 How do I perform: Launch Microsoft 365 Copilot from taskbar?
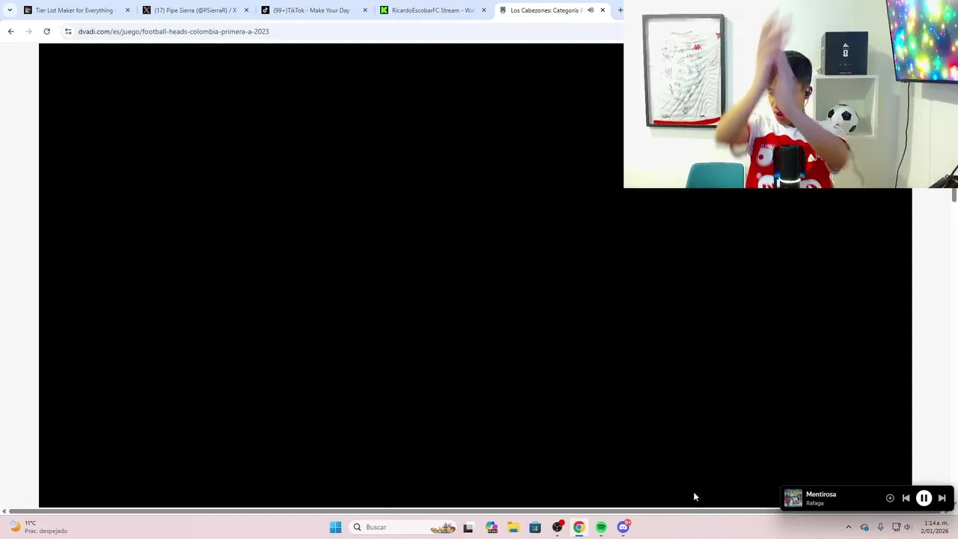coord(491,527)
